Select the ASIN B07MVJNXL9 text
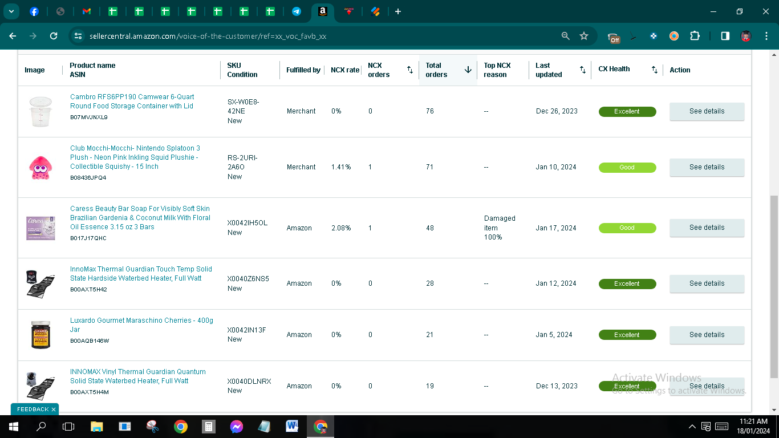This screenshot has height=438, width=779. [x=89, y=117]
